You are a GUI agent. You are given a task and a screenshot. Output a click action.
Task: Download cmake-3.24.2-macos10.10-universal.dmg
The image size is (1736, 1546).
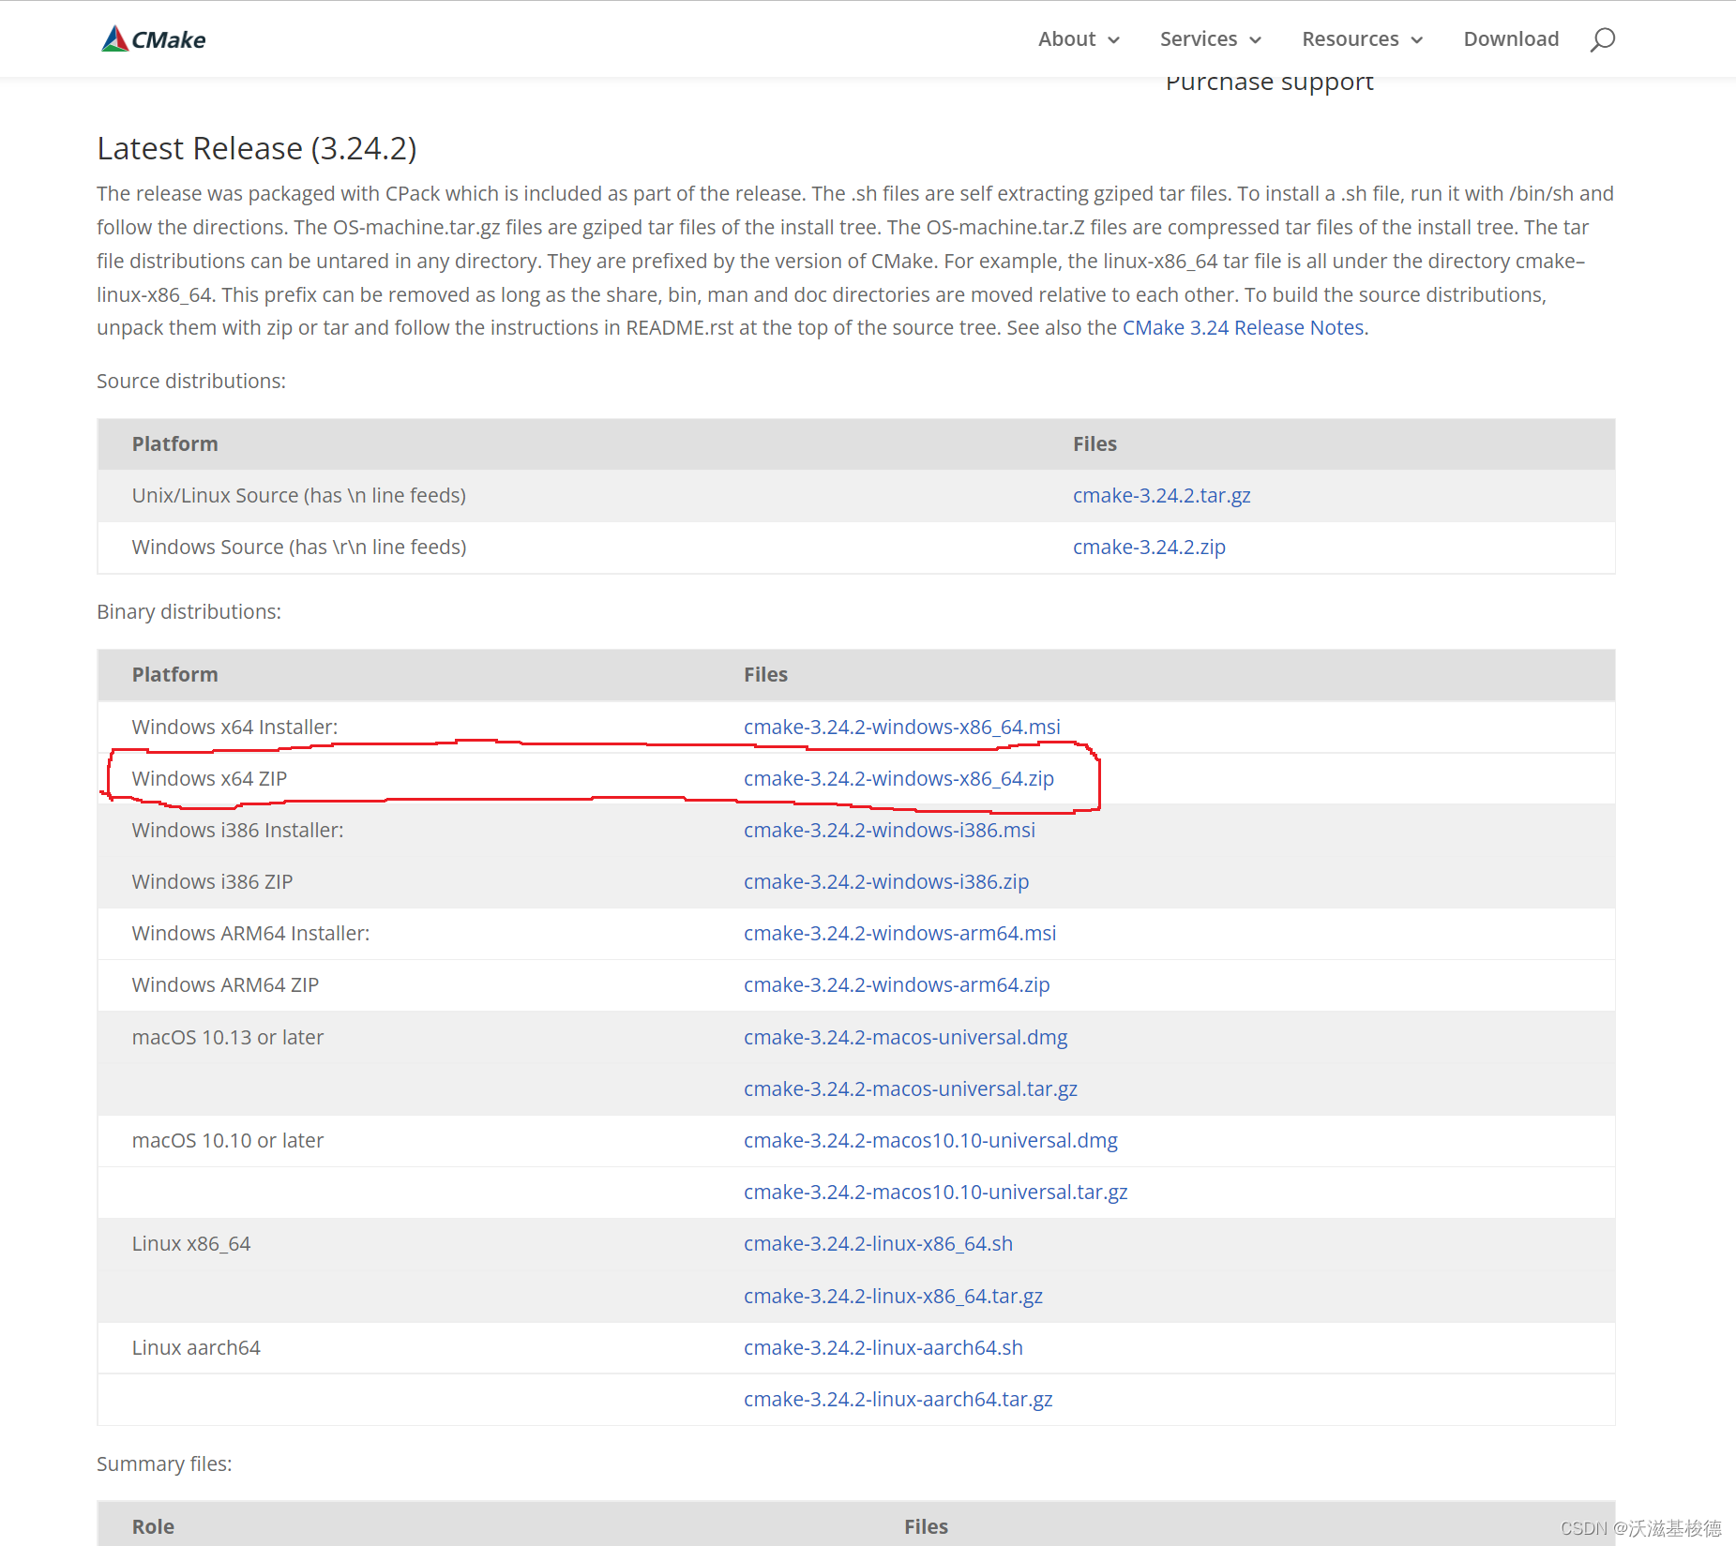(930, 1141)
